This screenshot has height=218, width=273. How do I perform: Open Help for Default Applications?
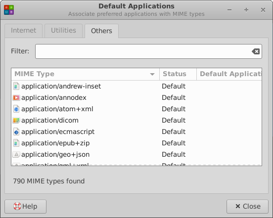tap(25, 207)
